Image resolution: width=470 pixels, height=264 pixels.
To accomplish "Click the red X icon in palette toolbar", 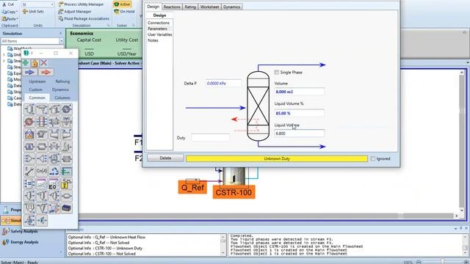I will (x=44, y=62).
